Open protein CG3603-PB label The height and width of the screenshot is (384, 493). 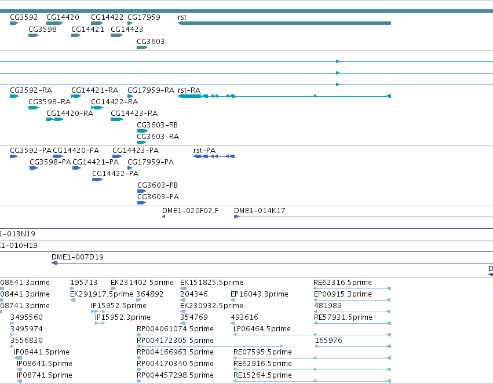158,186
